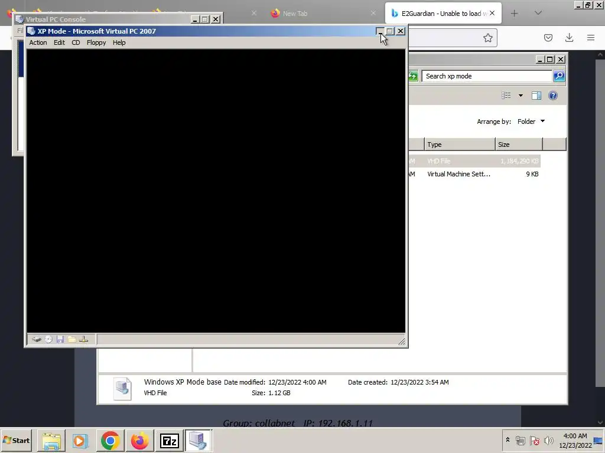Open the Windows Start menu

[x=16, y=441]
